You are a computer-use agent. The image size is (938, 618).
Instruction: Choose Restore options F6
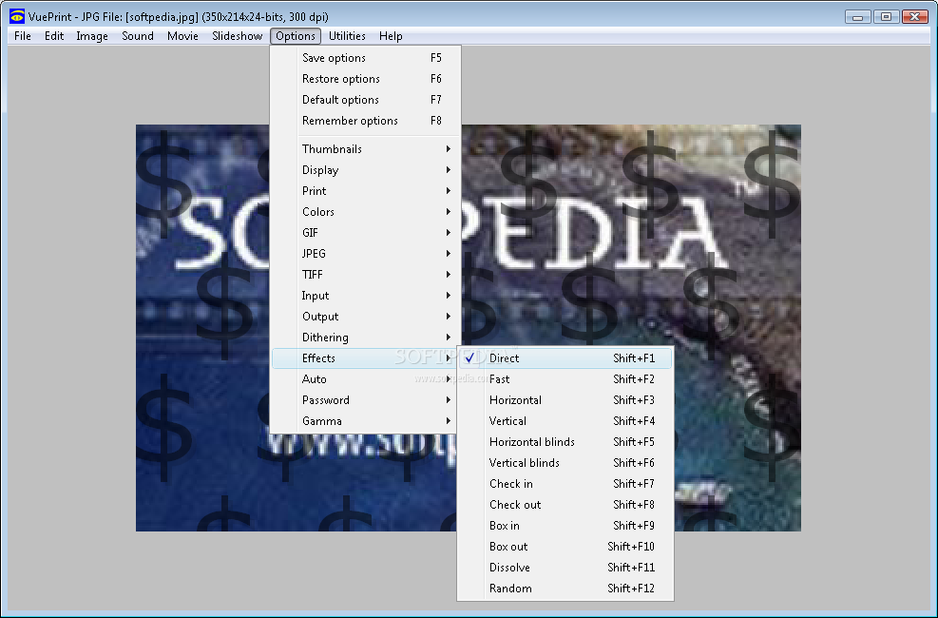pos(366,79)
